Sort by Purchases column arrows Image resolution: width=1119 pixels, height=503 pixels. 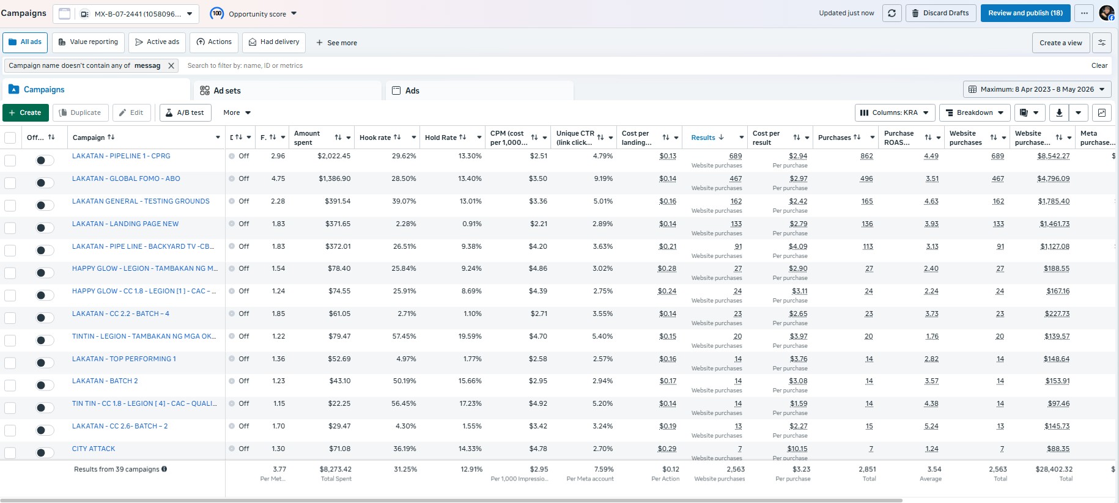point(857,138)
